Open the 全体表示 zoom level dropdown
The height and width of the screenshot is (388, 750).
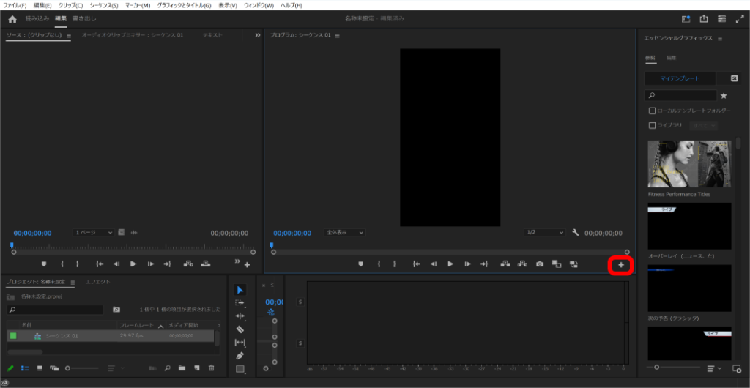[x=344, y=233]
